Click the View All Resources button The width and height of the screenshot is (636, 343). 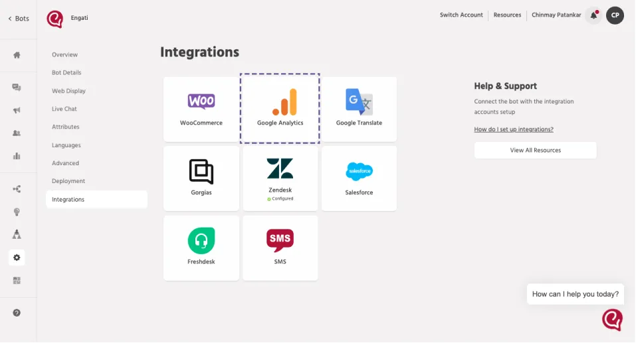pos(536,150)
